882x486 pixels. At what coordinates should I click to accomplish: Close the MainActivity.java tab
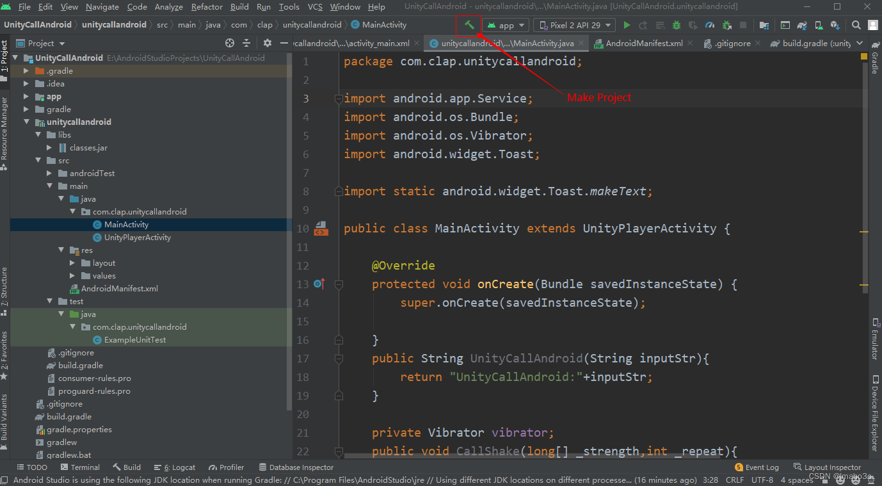pyautogui.click(x=581, y=44)
